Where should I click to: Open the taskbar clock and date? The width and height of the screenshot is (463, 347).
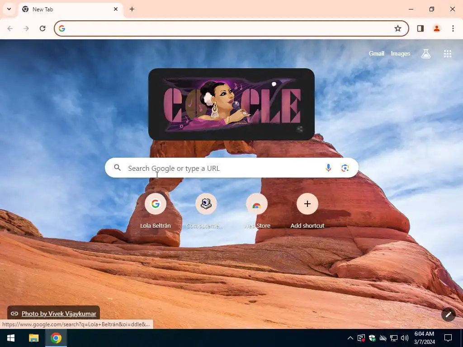(424, 338)
